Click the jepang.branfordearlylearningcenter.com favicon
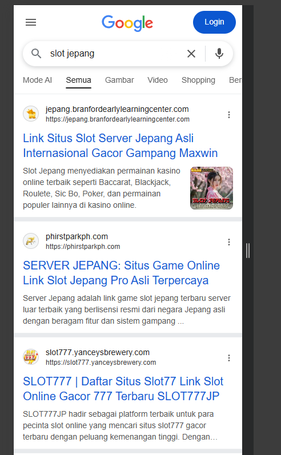 31,114
